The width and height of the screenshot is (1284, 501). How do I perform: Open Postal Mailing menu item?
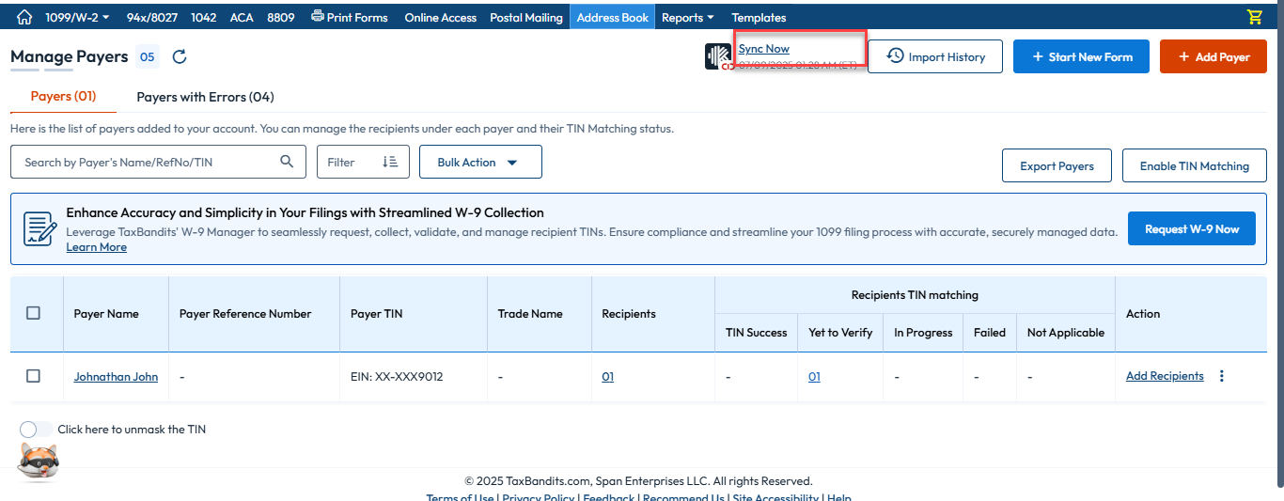click(x=526, y=17)
